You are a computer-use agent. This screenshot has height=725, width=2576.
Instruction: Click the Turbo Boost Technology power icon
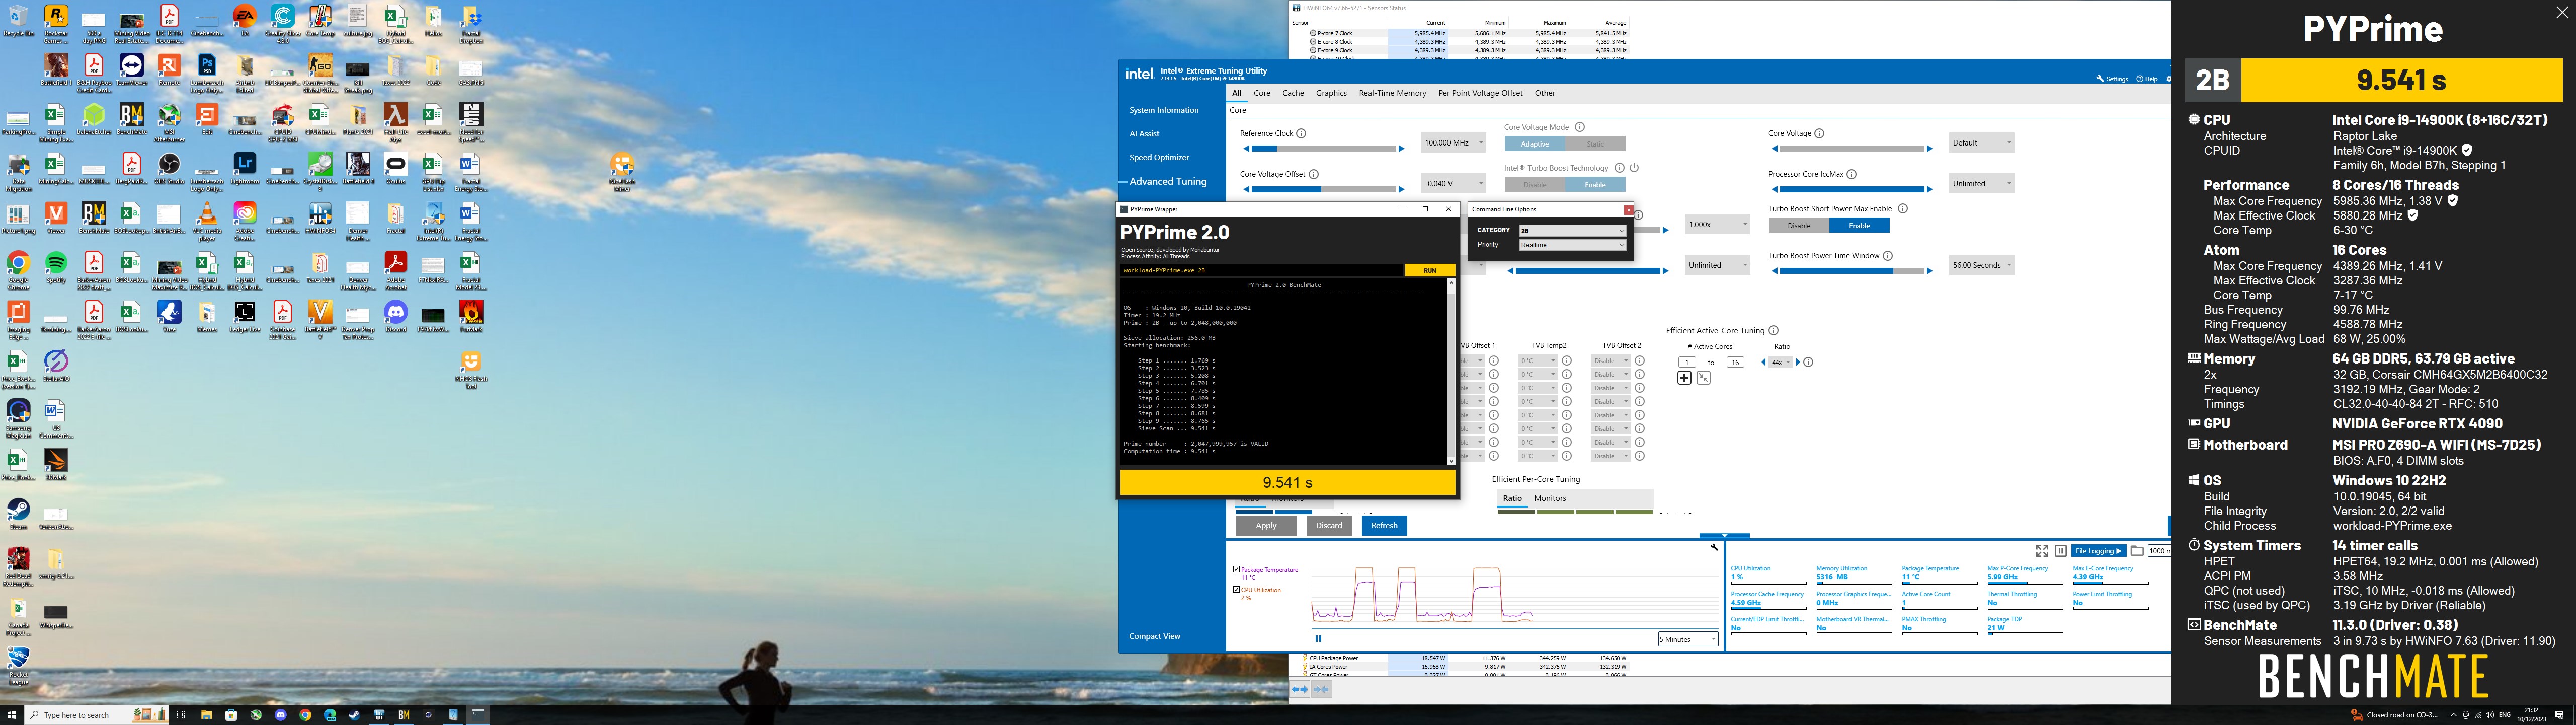[1634, 168]
